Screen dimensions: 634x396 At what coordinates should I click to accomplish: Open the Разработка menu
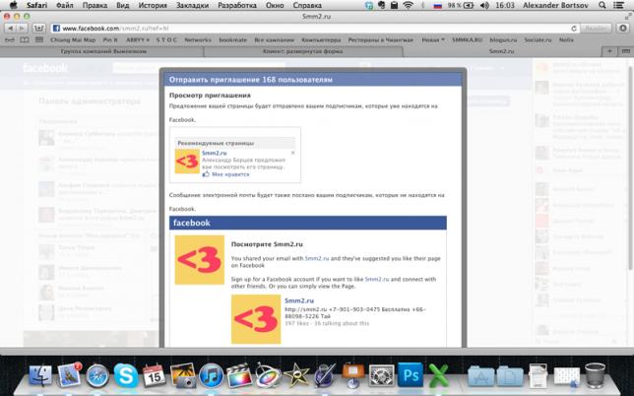[237, 5]
